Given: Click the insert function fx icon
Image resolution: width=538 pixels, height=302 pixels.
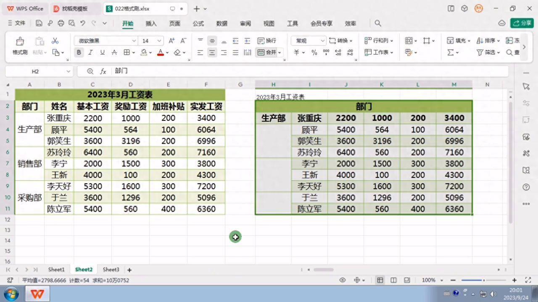Looking at the screenshot, I should pos(103,71).
